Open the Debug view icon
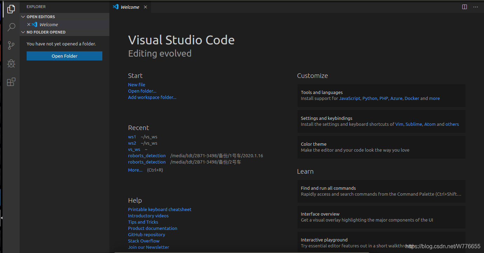The width and height of the screenshot is (484, 253). (x=11, y=63)
